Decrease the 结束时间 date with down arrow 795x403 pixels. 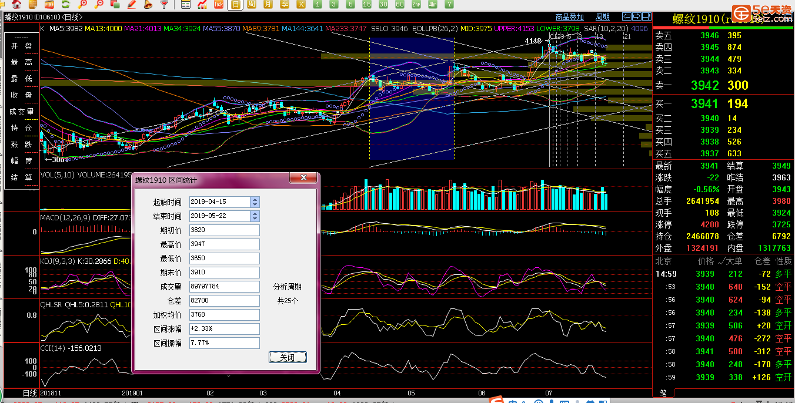[x=255, y=219]
